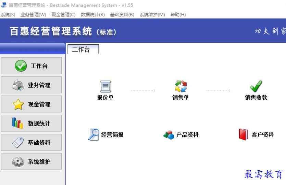The width and height of the screenshot is (286, 185).
Task: Click the 客户资料 text label
Action: pyautogui.click(x=263, y=135)
